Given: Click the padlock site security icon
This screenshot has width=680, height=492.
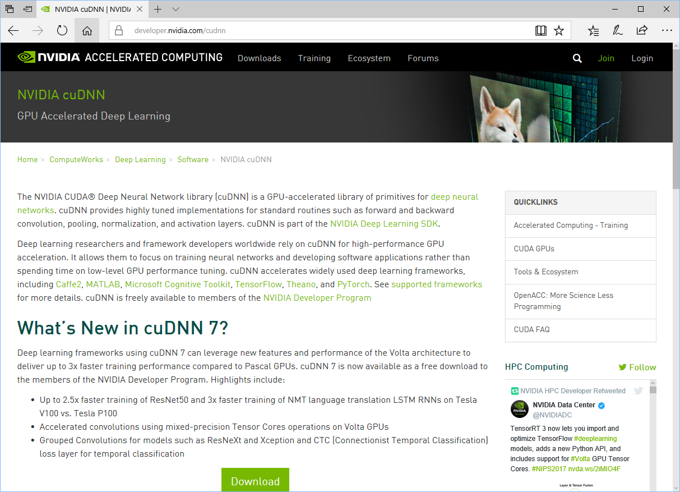Looking at the screenshot, I should tap(119, 31).
